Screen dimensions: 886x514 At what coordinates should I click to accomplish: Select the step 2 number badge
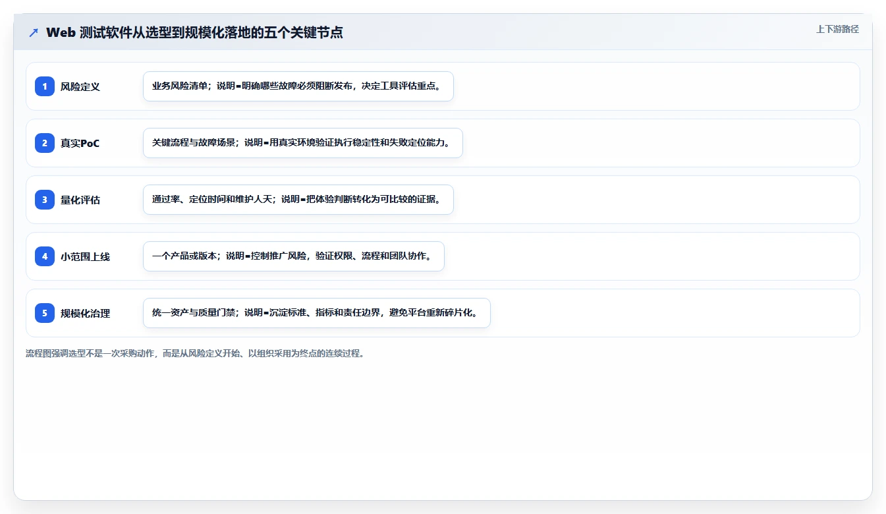pyautogui.click(x=45, y=143)
